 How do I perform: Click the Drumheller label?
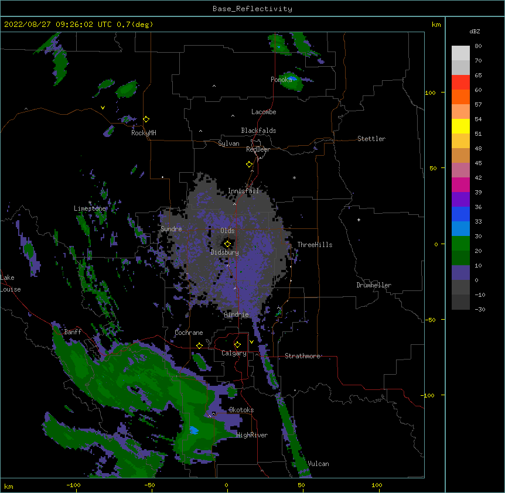pos(374,285)
